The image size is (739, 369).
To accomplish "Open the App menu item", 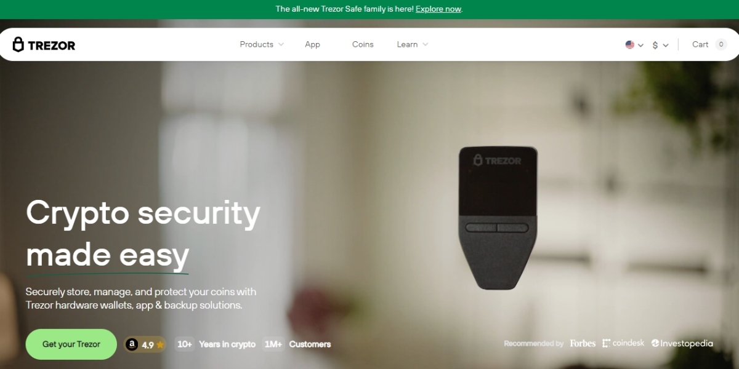I will tap(312, 44).
